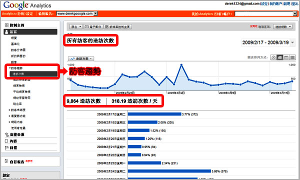Select the 訪客 person icon section
This screenshot has width=300, height=180.
[x=30, y=32]
